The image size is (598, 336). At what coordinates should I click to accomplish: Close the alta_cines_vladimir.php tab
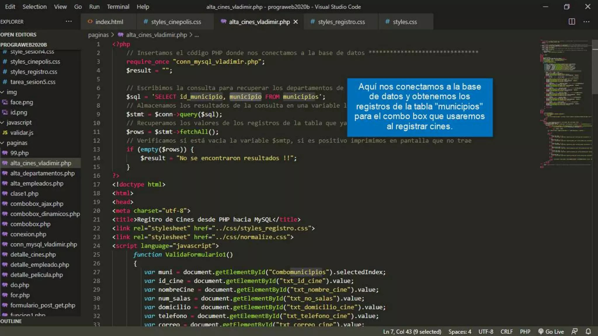coord(296,22)
